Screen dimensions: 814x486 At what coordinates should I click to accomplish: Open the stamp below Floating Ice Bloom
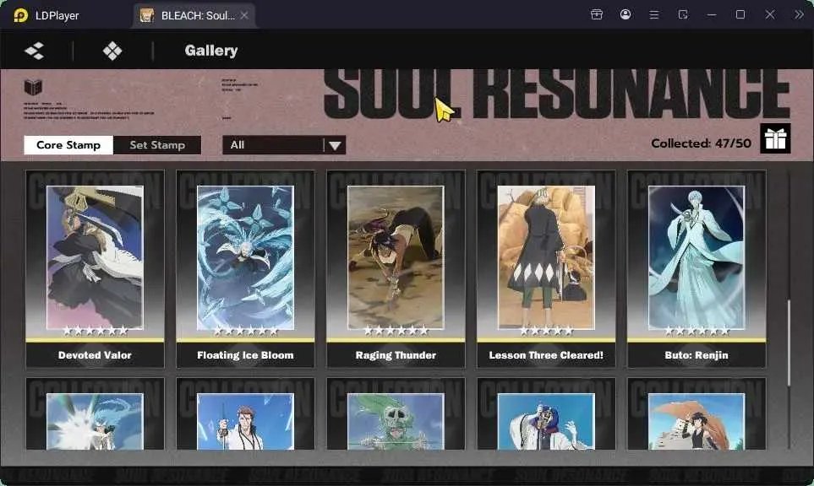click(245, 414)
